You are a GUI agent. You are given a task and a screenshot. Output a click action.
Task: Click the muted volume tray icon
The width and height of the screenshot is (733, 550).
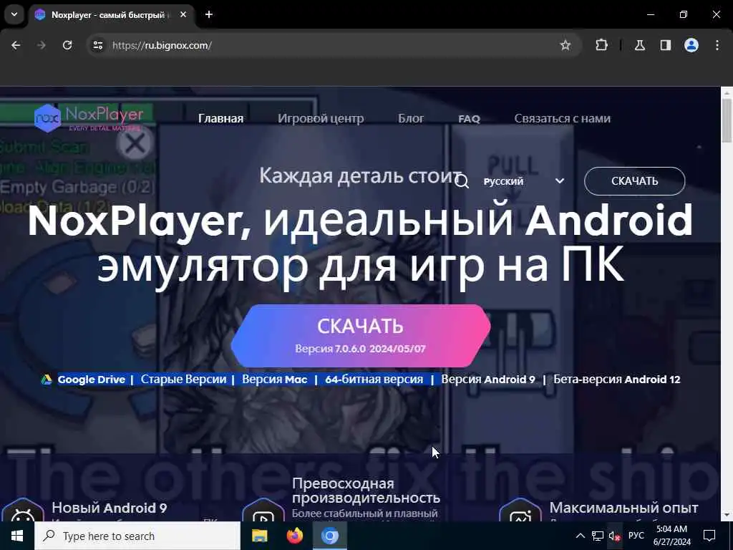(x=614, y=536)
